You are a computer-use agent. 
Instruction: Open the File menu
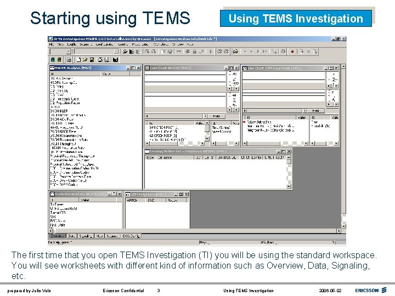51,44
